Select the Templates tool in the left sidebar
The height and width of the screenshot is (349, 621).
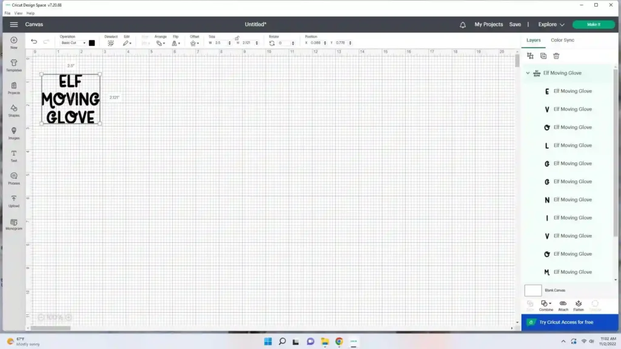pyautogui.click(x=13, y=65)
